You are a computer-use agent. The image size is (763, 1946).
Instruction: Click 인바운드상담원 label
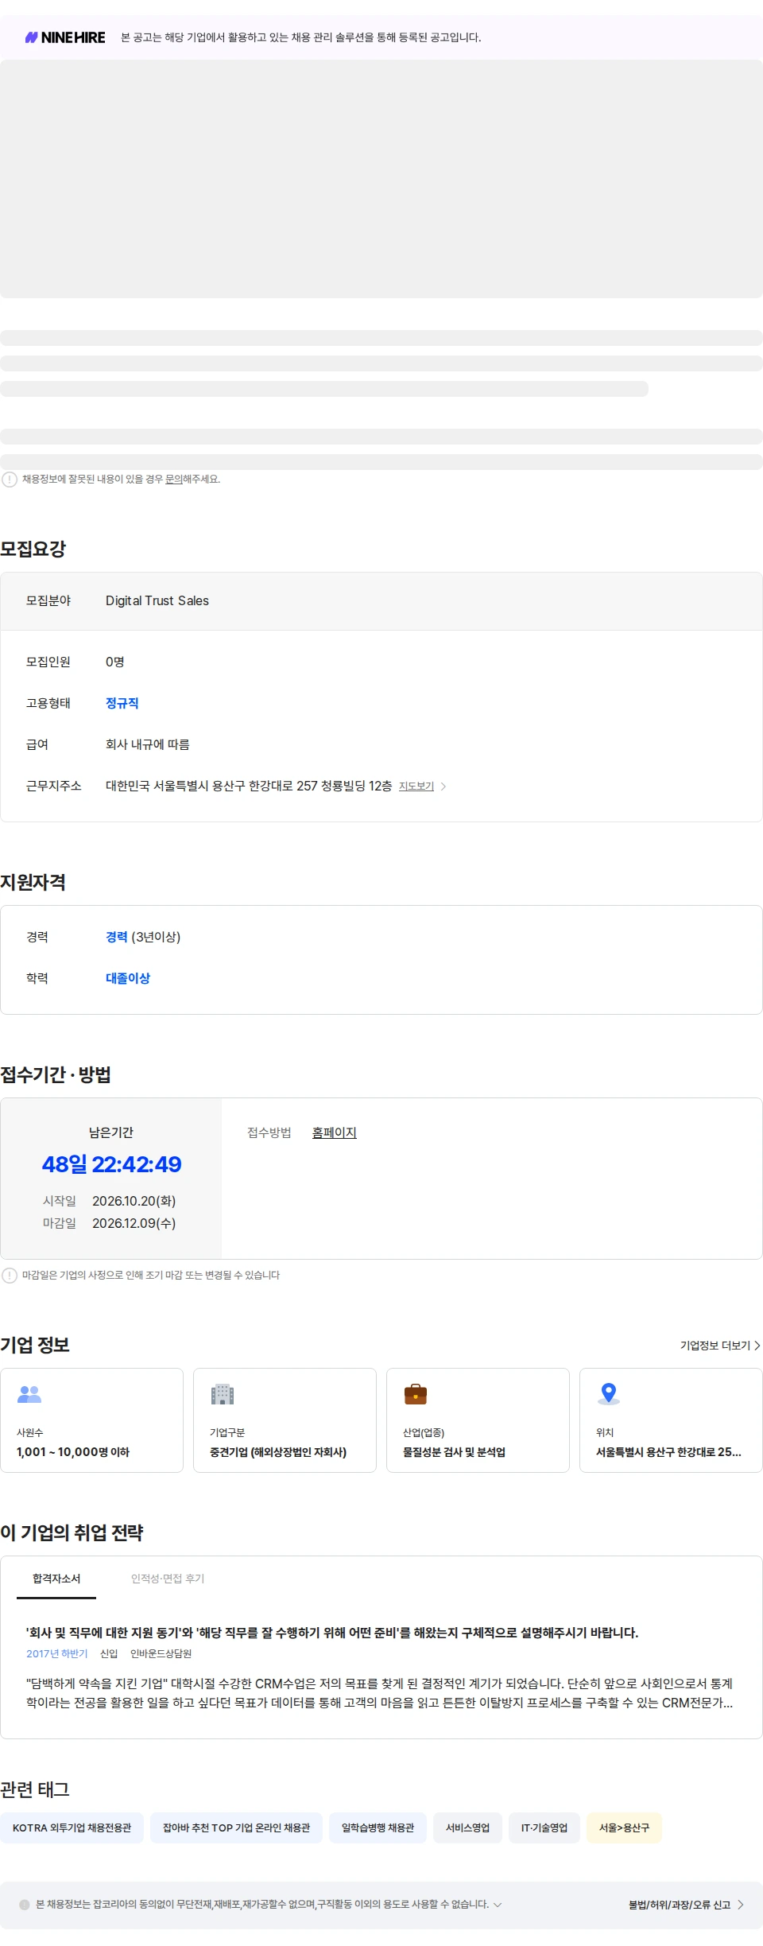(x=161, y=1654)
